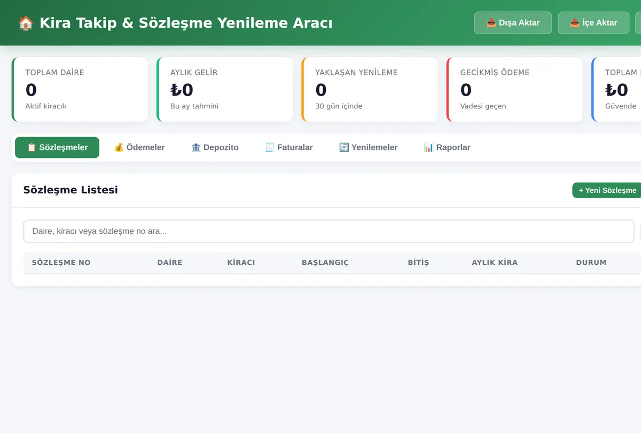
Task: Click the Kira Takip & Sözleşme Yenileme Aracı title
Action: (x=186, y=23)
